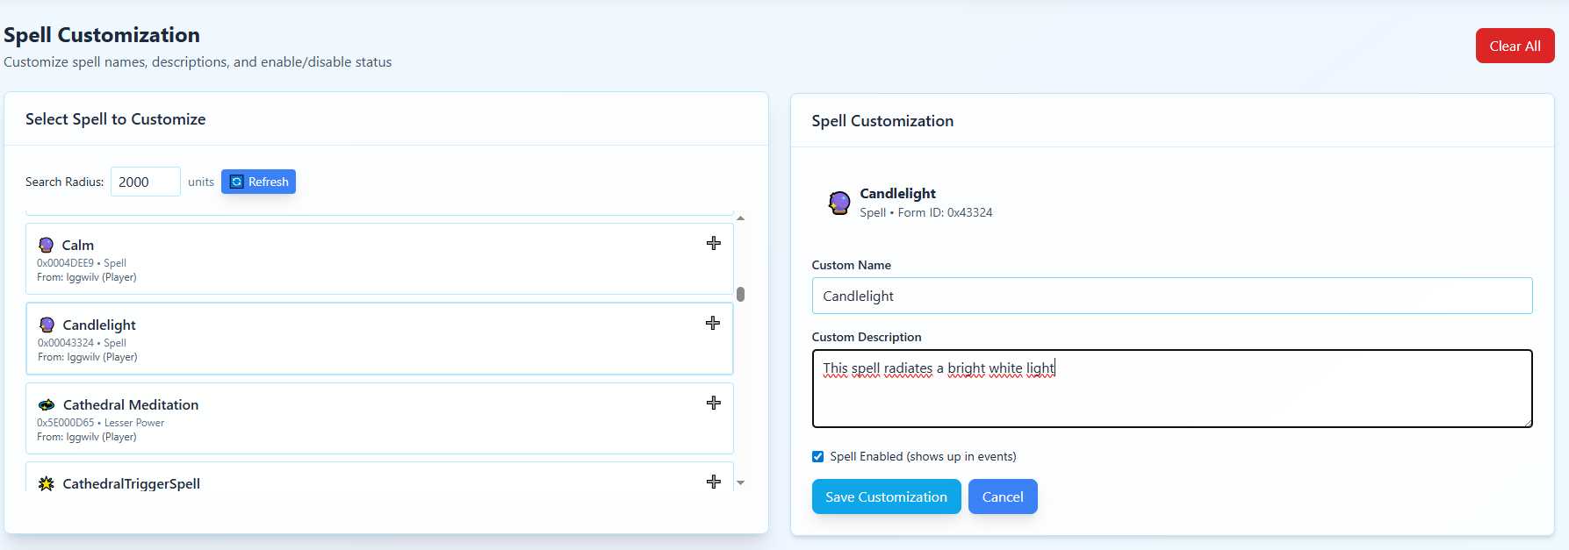Expand CathedralTriggerSpell with plus icon
Screen dimensions: 1569x550
tap(714, 482)
